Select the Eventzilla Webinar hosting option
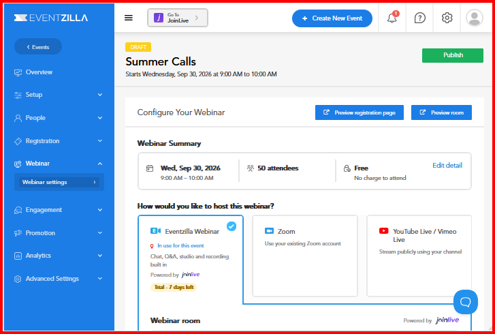Viewport: 495px width, 334px height. point(191,256)
